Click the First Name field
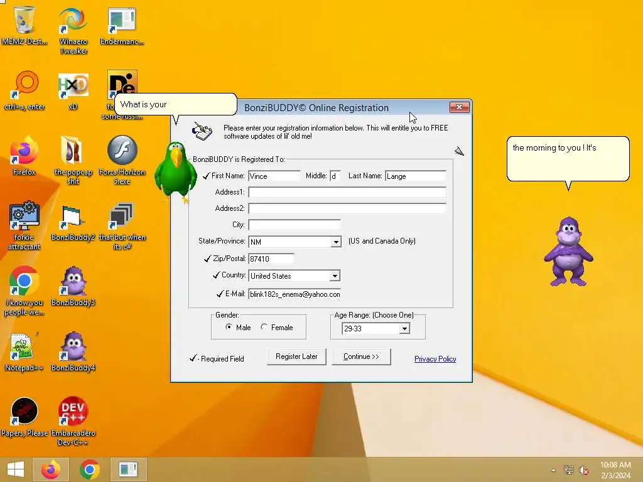The height and width of the screenshot is (482, 643). coord(274,176)
